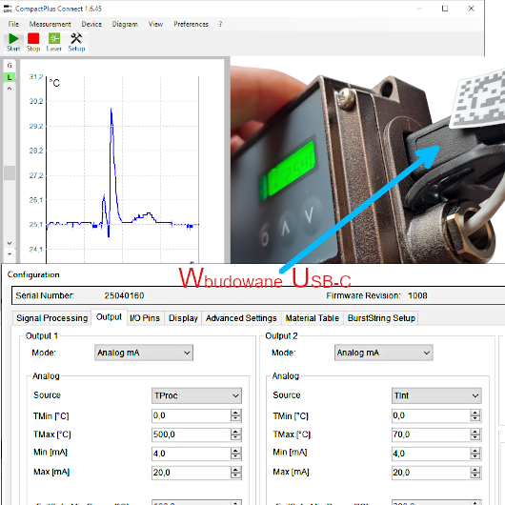
Task: Click the chart vertical scroll slider thumb
Action: (x=10, y=173)
